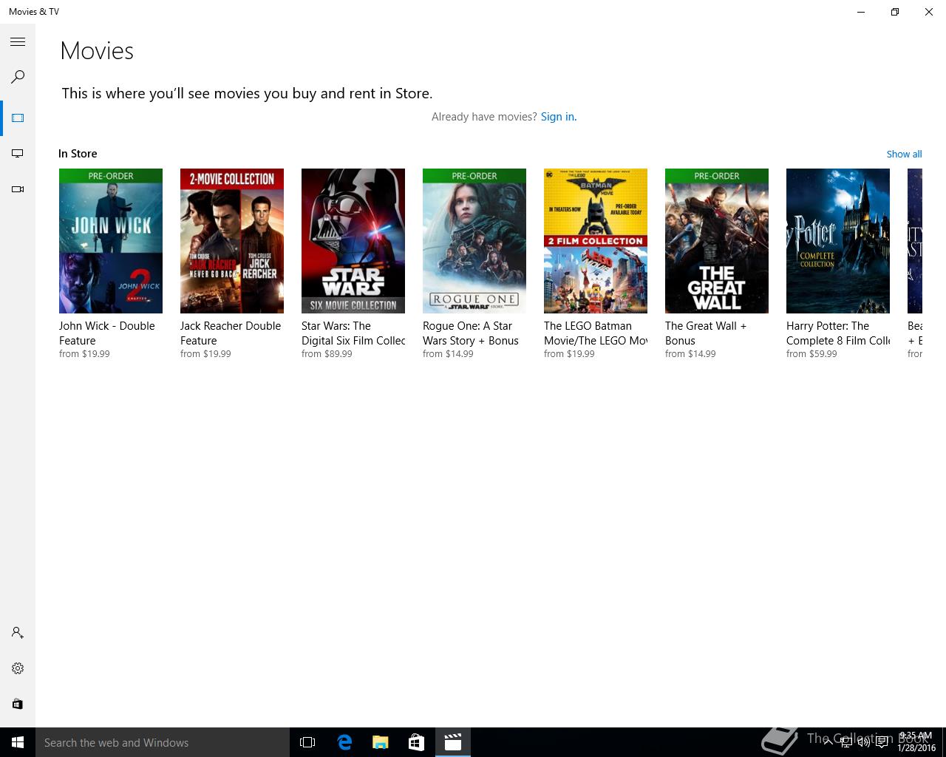Open The Great Wall poster thumbnail

point(717,241)
